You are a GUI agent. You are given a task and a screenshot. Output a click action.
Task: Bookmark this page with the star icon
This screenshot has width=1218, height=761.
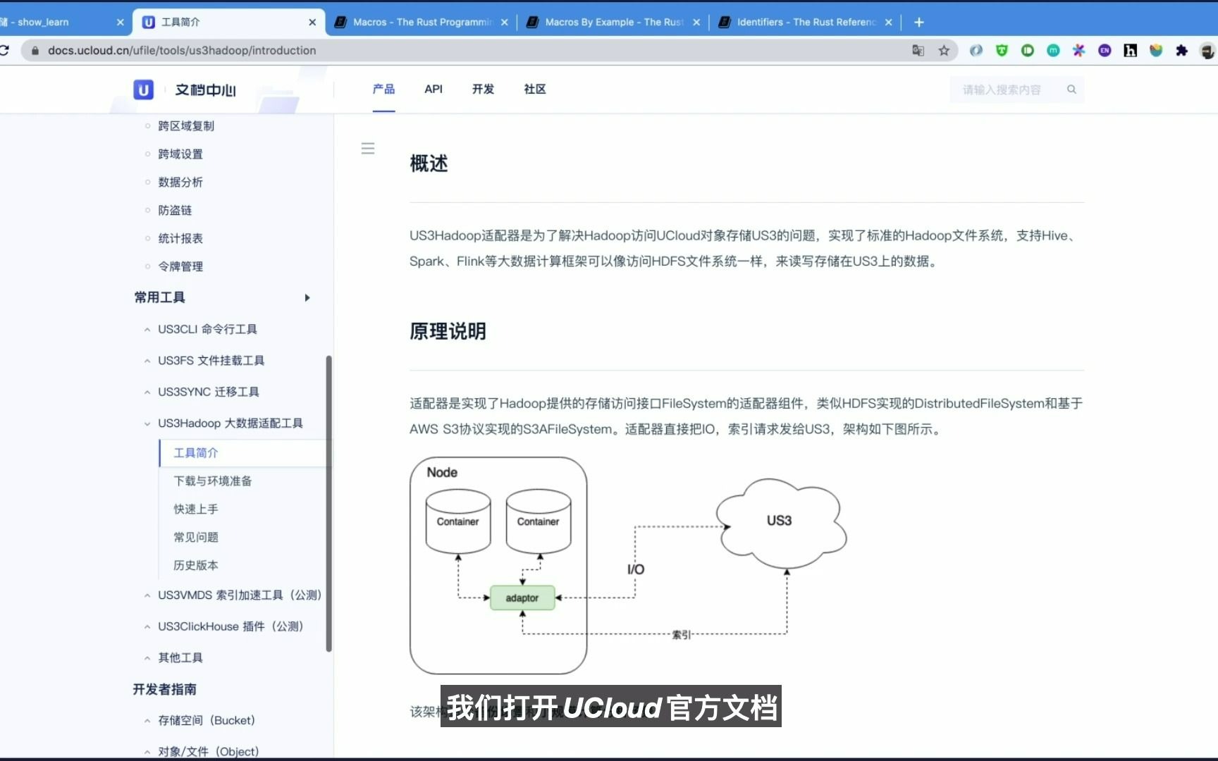[944, 51]
